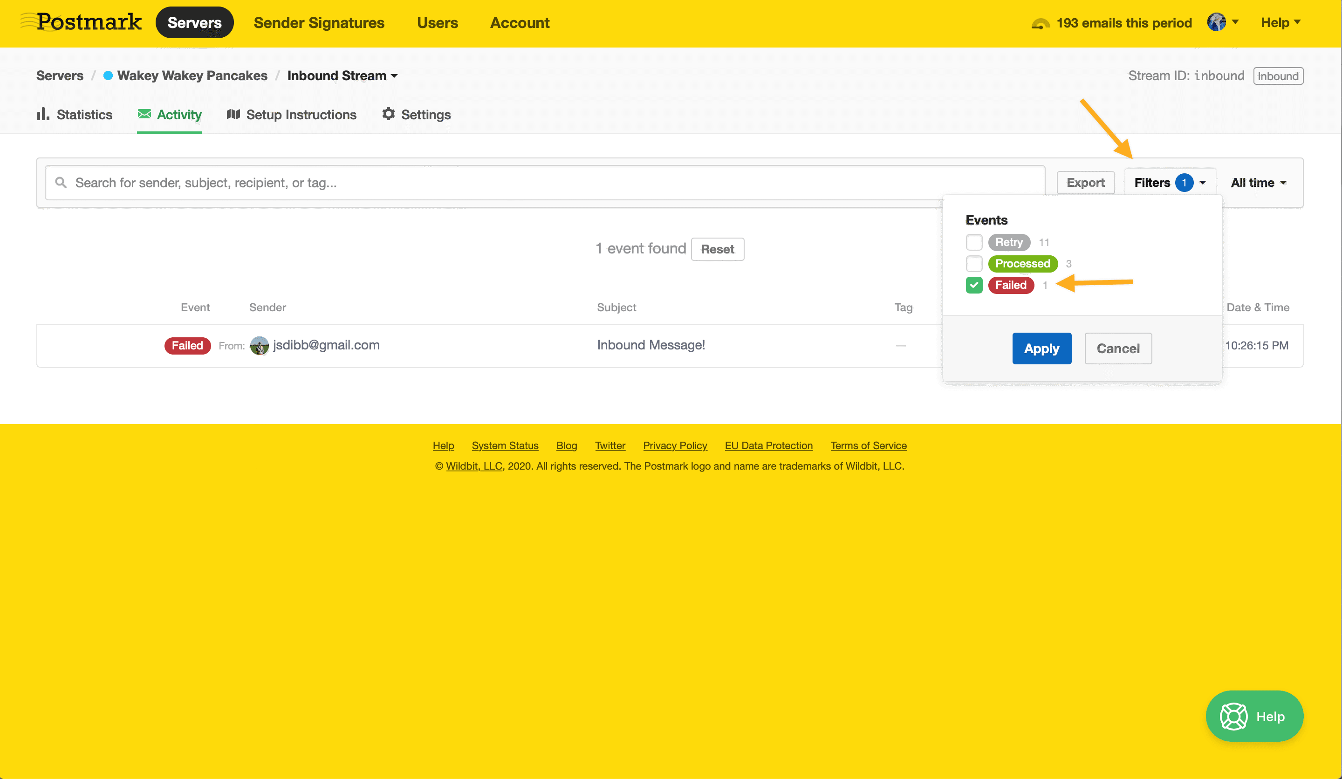Screen dimensions: 1342x779
Task: Reset the event filters
Action: [x=717, y=249]
